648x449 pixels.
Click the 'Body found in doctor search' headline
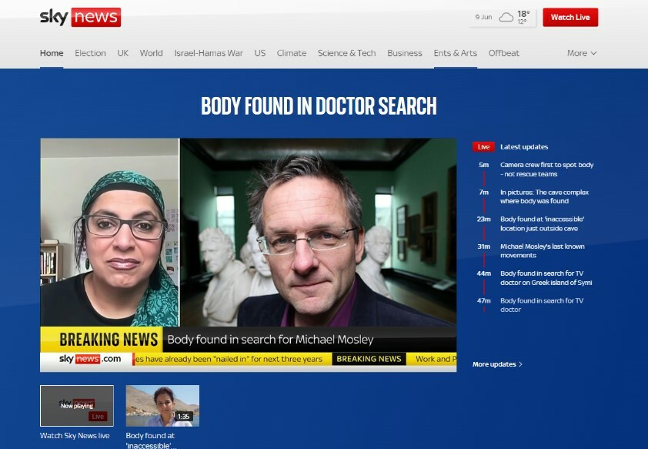pos(319,106)
